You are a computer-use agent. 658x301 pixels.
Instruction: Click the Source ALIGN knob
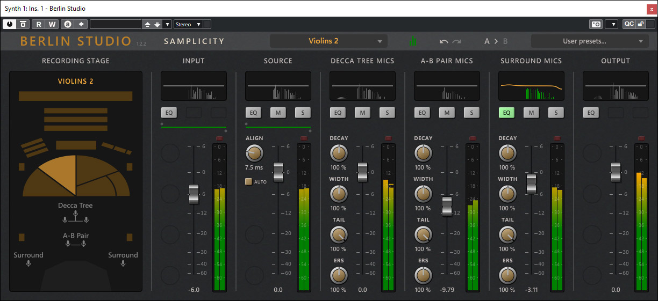[254, 153]
